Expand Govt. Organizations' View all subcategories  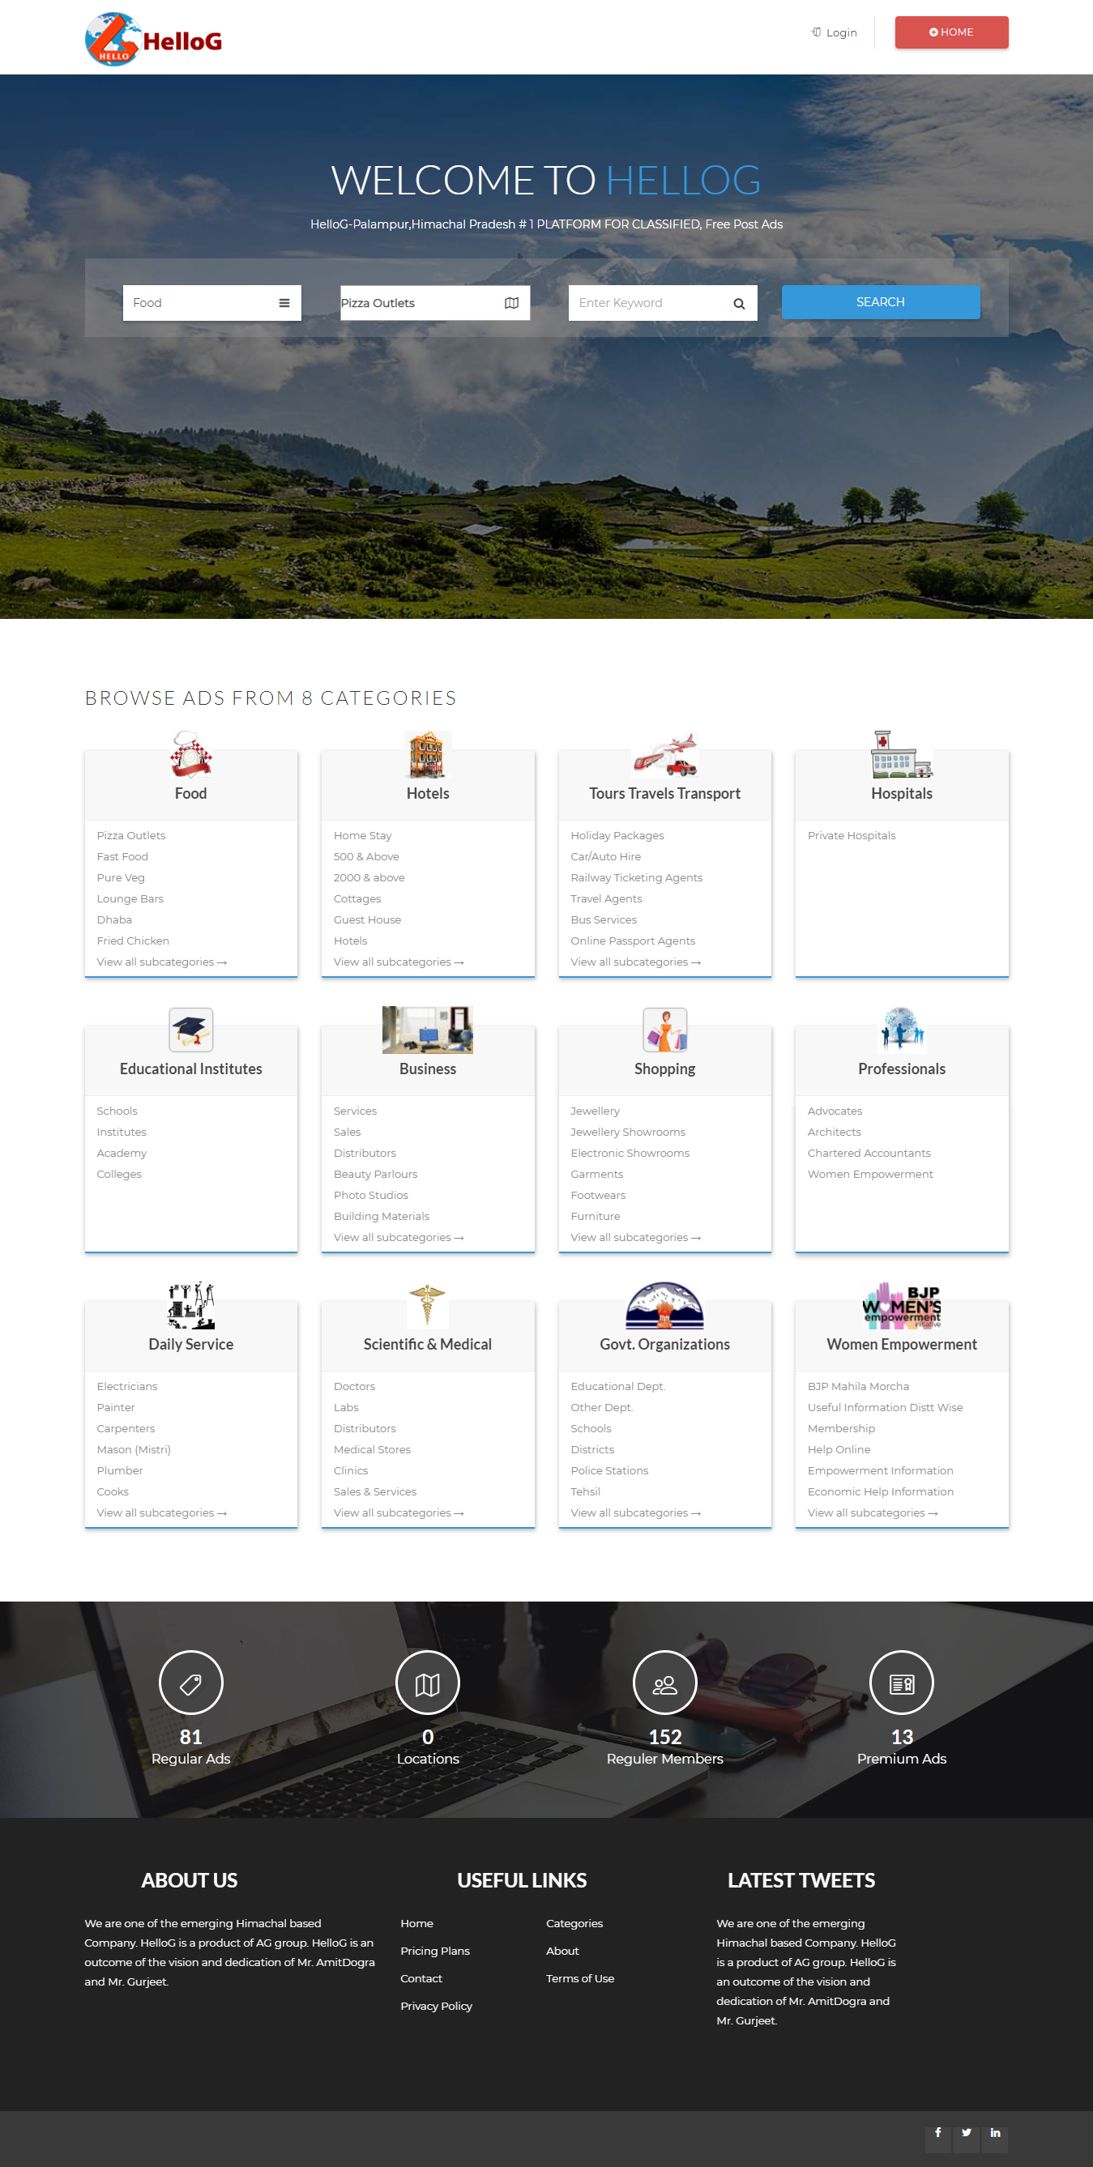click(x=636, y=1512)
